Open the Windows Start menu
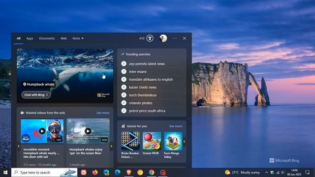Viewport: 315px width, 177px height. 5,173
